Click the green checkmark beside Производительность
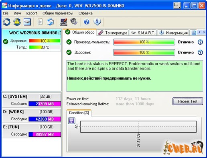This screenshot has width=207, height=158. pos(69,42)
